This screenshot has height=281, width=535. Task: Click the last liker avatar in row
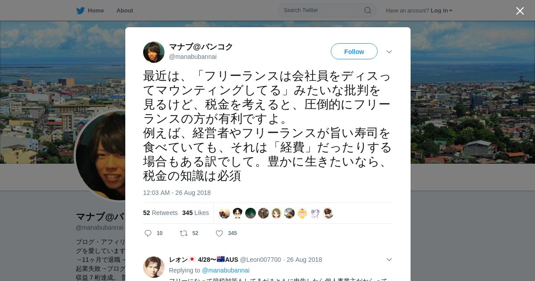[328, 213]
